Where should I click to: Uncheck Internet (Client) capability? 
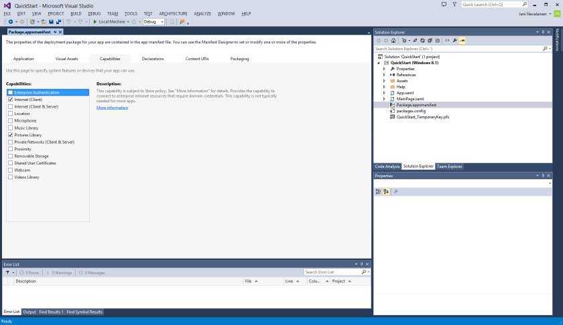(11, 100)
